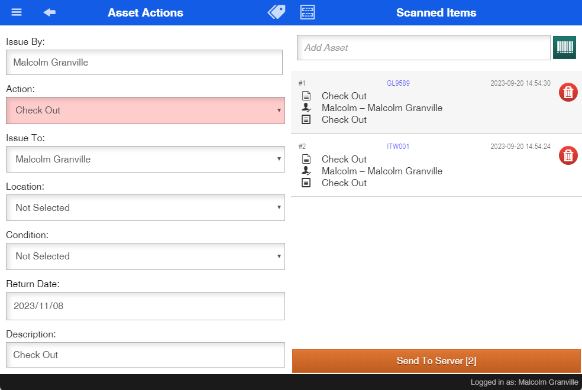The width and height of the screenshot is (582, 390).
Task: Open the Location dropdown
Action: (145, 207)
